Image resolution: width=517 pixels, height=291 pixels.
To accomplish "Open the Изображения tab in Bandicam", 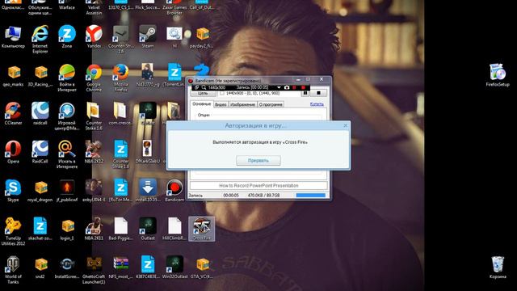I will click(x=243, y=104).
